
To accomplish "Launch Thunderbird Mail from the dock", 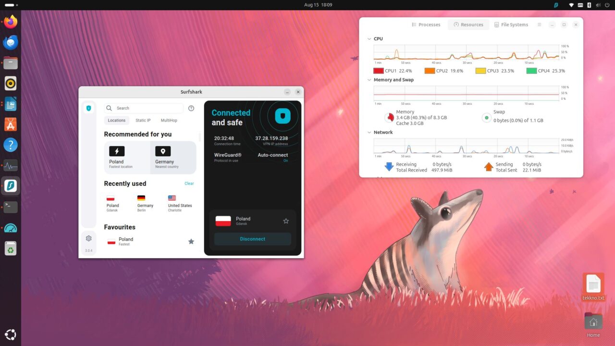I will click(x=11, y=42).
